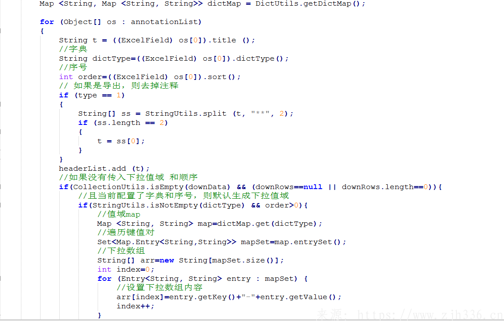Image resolution: width=504 pixels, height=321 pixels.
Task: Click the headerList.add (t) line
Action: coord(104,169)
